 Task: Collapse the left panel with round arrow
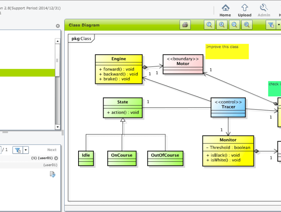click(58, 26)
